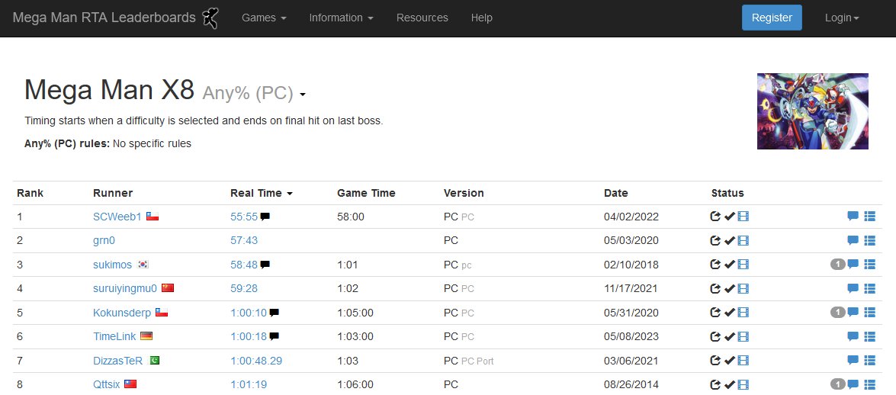Screen dimensions: 896x395
Task: Click the black comment bubble beside 55:55
Action: [x=265, y=217]
